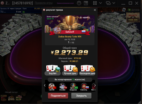Open the settings gear icon
Viewport: 142px width, 104px height.
click(x=79, y=3)
